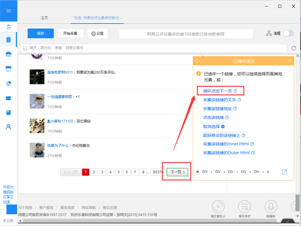This screenshot has height=226, width=301.
Task: Toggle the 流程 switch
Action: tap(288, 33)
